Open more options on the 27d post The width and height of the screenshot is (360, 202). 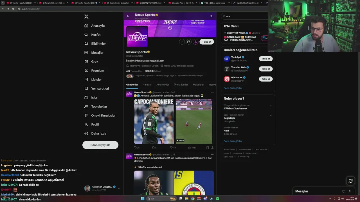212,155
